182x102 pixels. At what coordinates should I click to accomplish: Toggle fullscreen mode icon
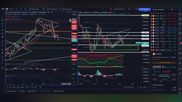[x=133, y=9]
